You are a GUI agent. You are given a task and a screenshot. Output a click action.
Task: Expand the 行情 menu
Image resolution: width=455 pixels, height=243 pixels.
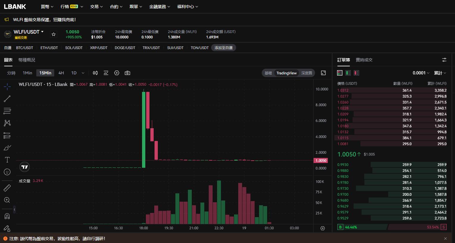[72, 7]
